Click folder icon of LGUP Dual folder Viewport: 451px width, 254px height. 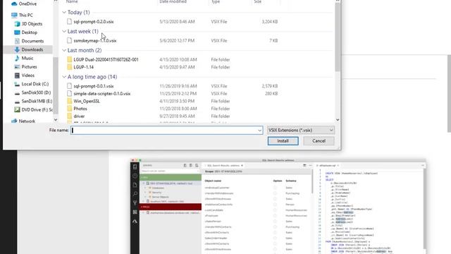(x=69, y=59)
